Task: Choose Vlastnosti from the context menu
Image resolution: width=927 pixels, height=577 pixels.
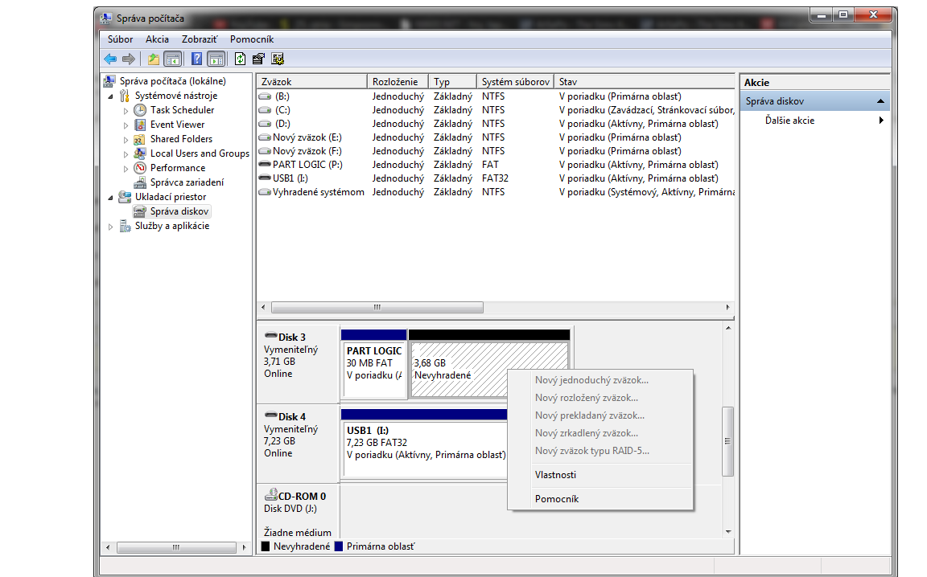Action: [x=555, y=475]
